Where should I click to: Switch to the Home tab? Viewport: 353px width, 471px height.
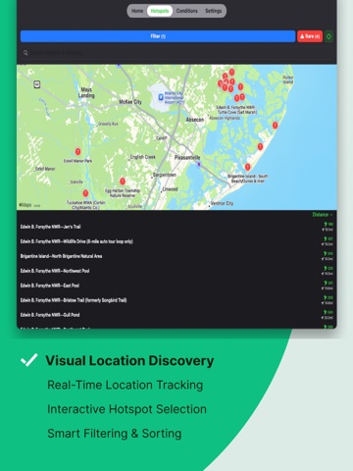tap(137, 11)
